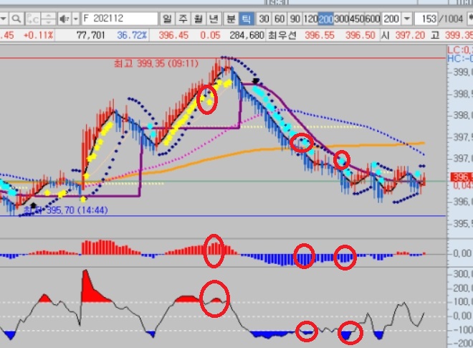Click the best ask price 396.55
The width and height of the screenshot is (473, 348).
click(x=320, y=36)
